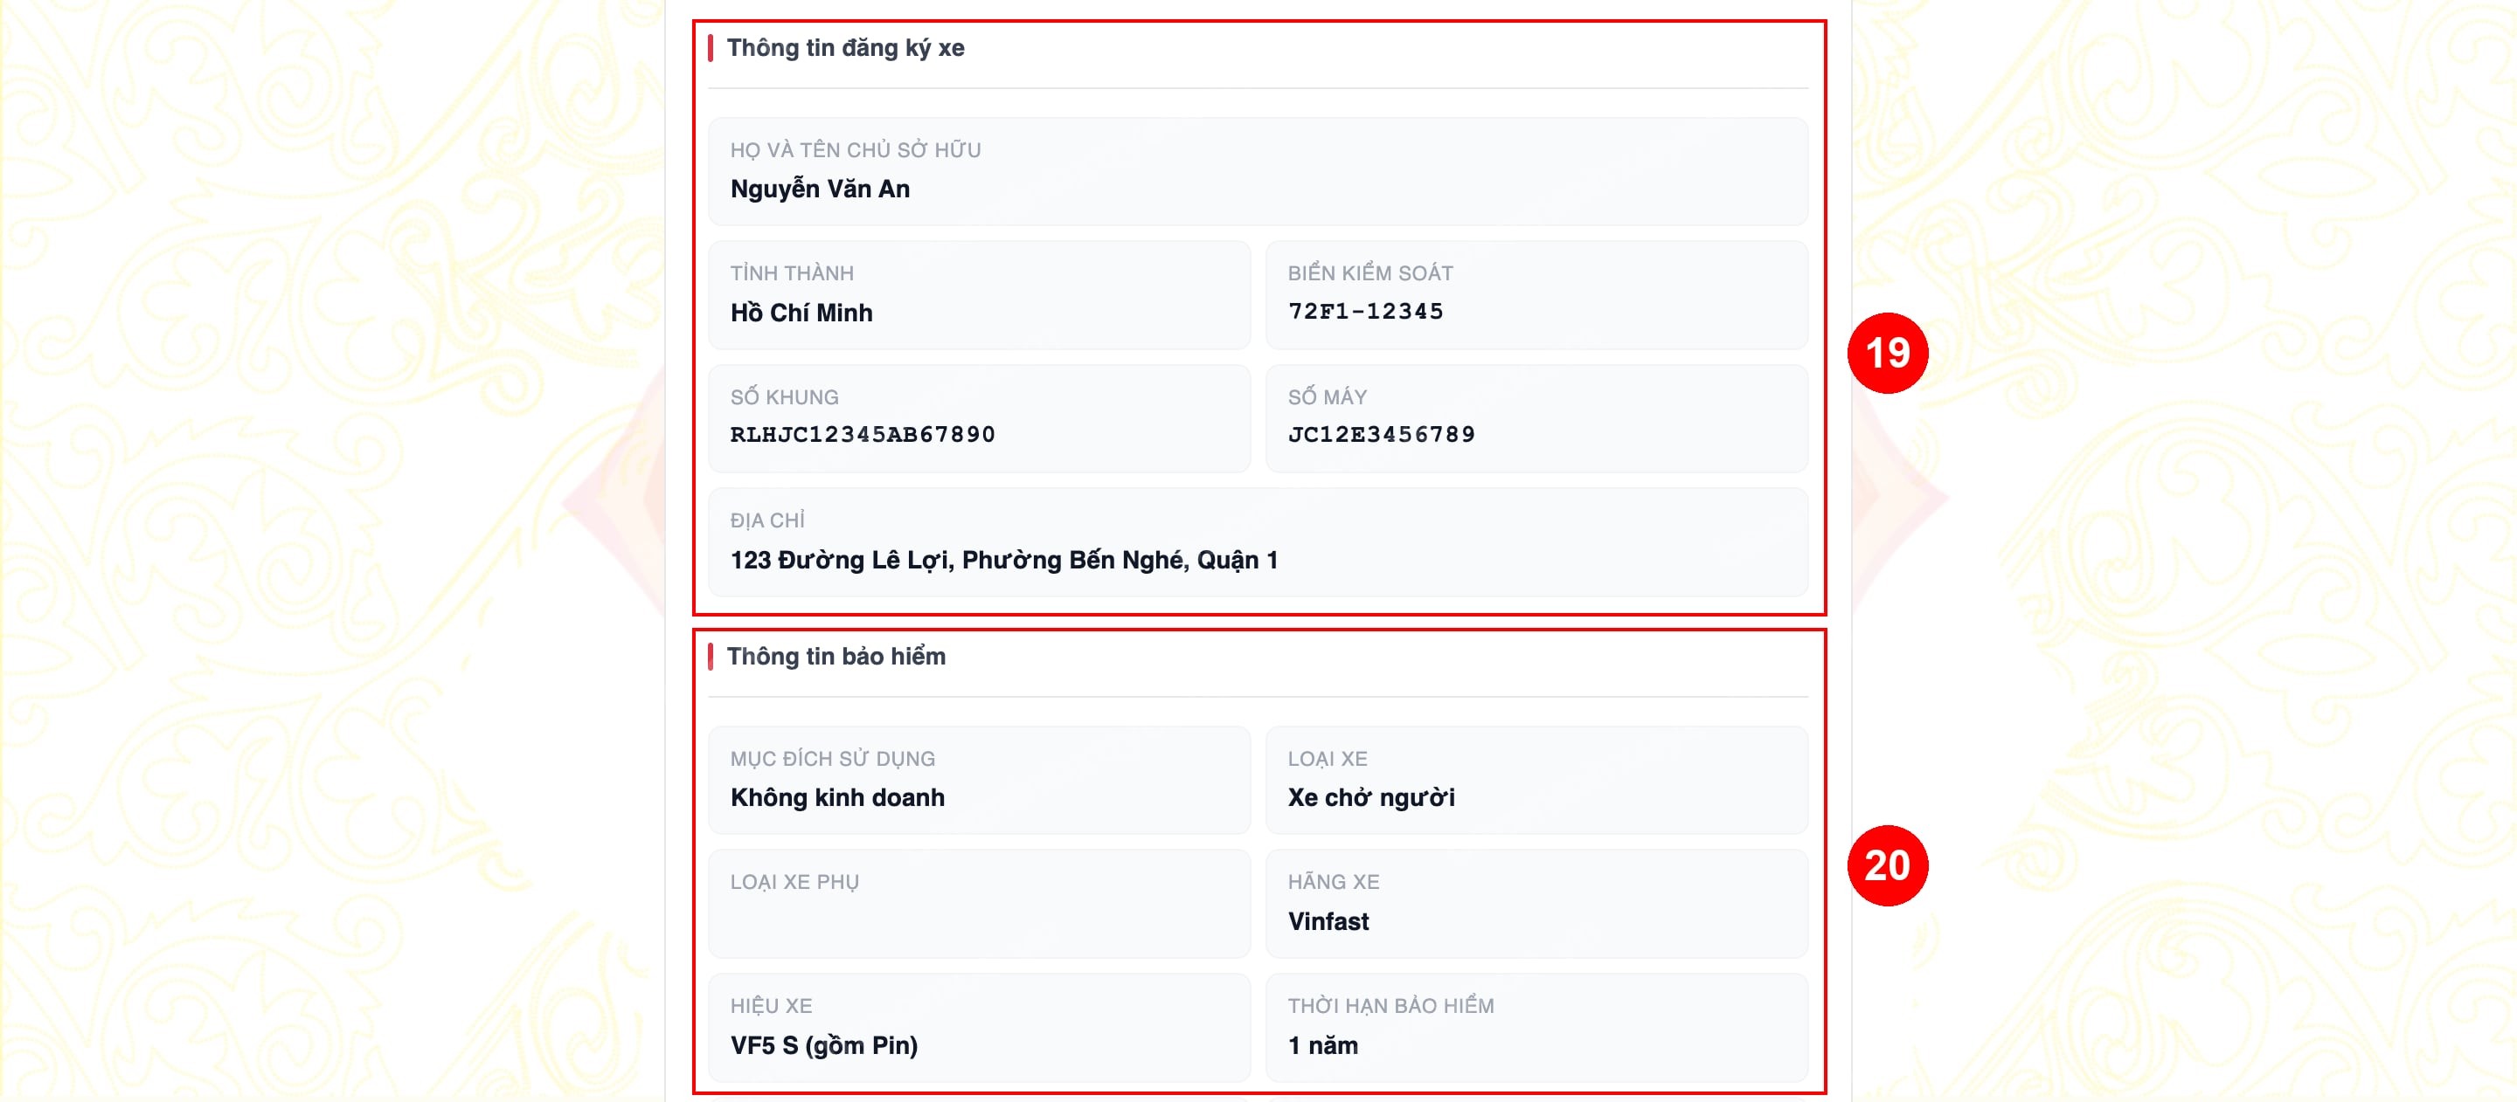Click the Tỉnh thành Hồ Chí Minh field
Image resolution: width=2517 pixels, height=1102 pixels.
coord(979,295)
